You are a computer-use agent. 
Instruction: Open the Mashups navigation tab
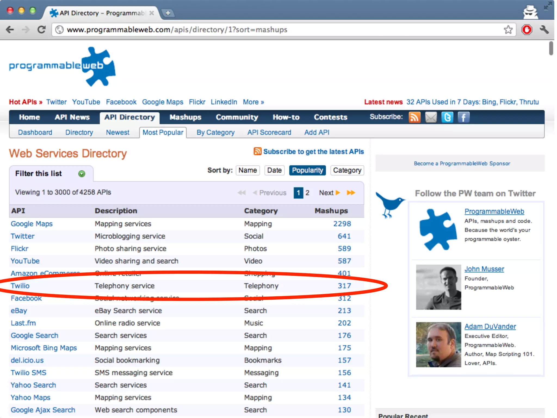point(185,117)
